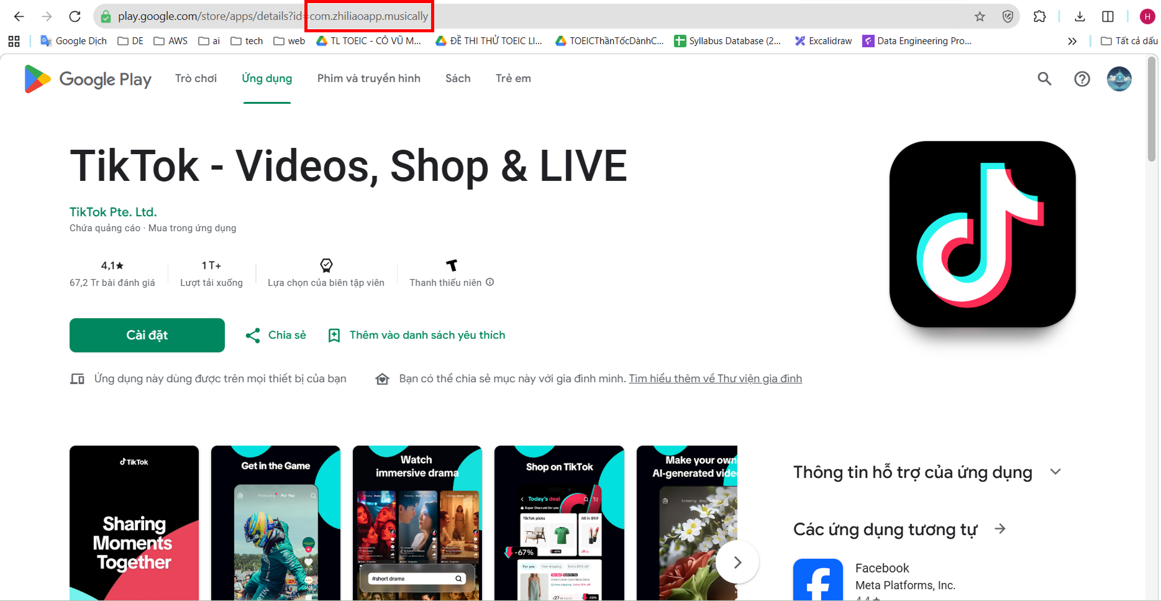The width and height of the screenshot is (1161, 601).
Task: Click the Thanh thiếu niên info icon
Action: [490, 282]
